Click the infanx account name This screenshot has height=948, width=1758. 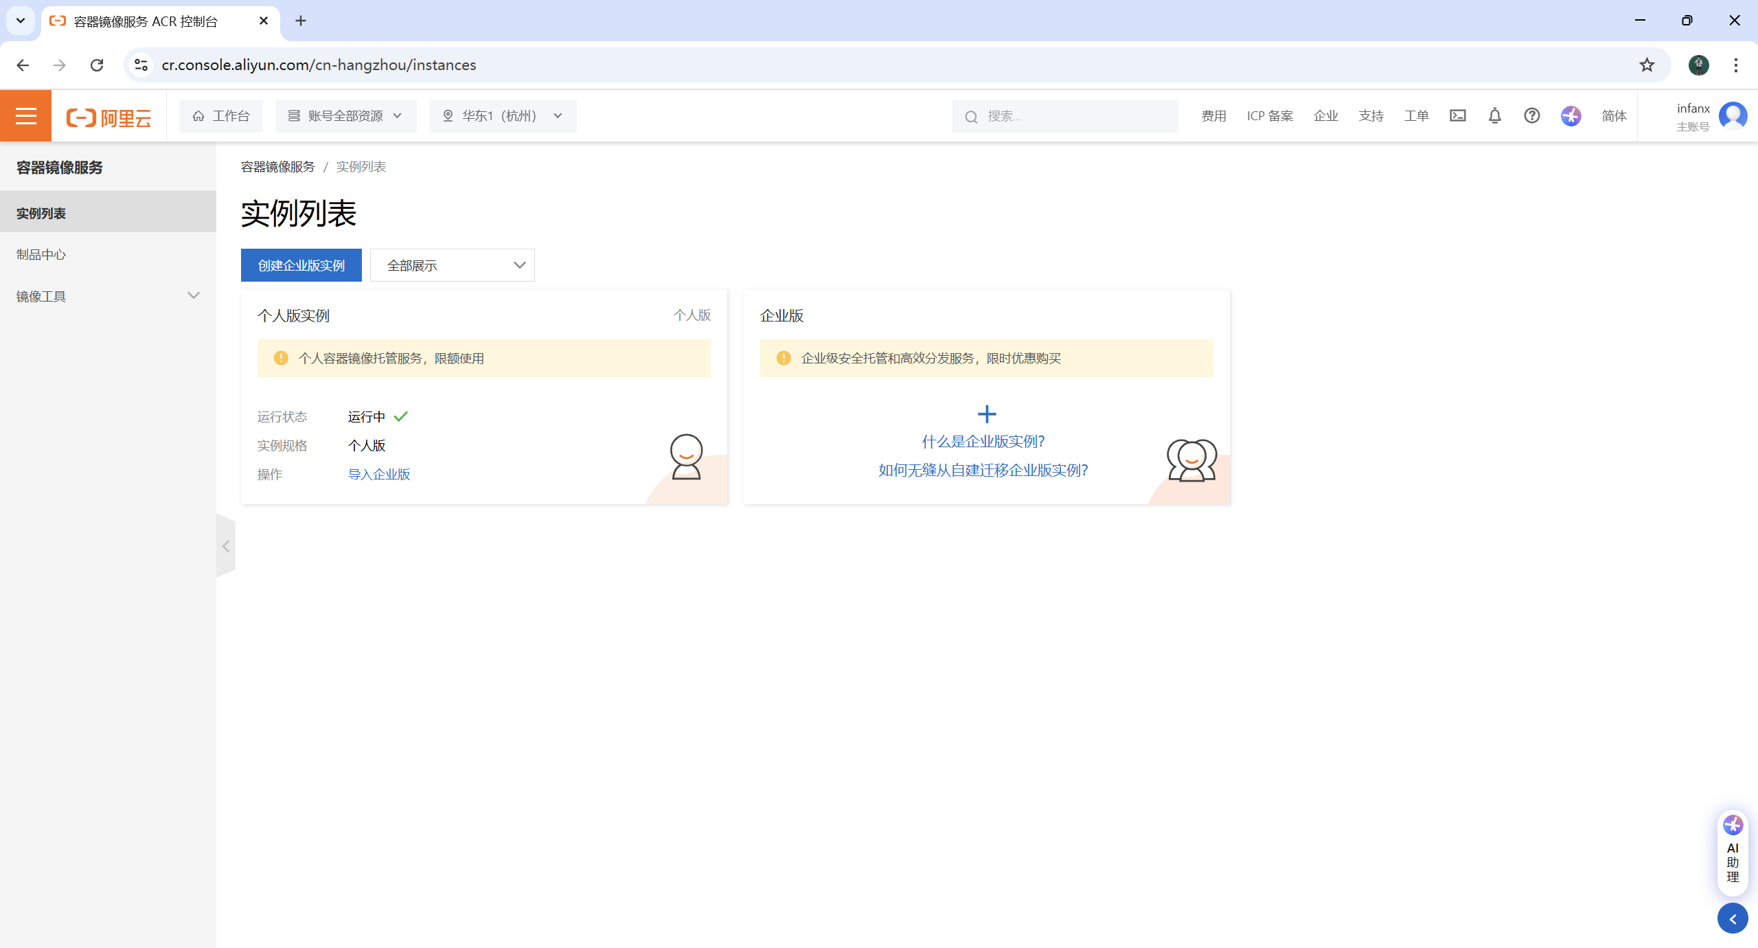pyautogui.click(x=1693, y=109)
